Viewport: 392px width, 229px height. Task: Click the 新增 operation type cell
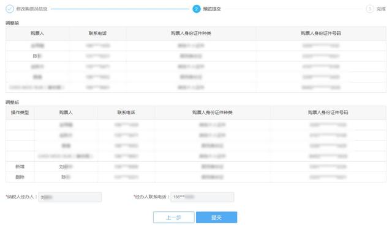[20, 167]
